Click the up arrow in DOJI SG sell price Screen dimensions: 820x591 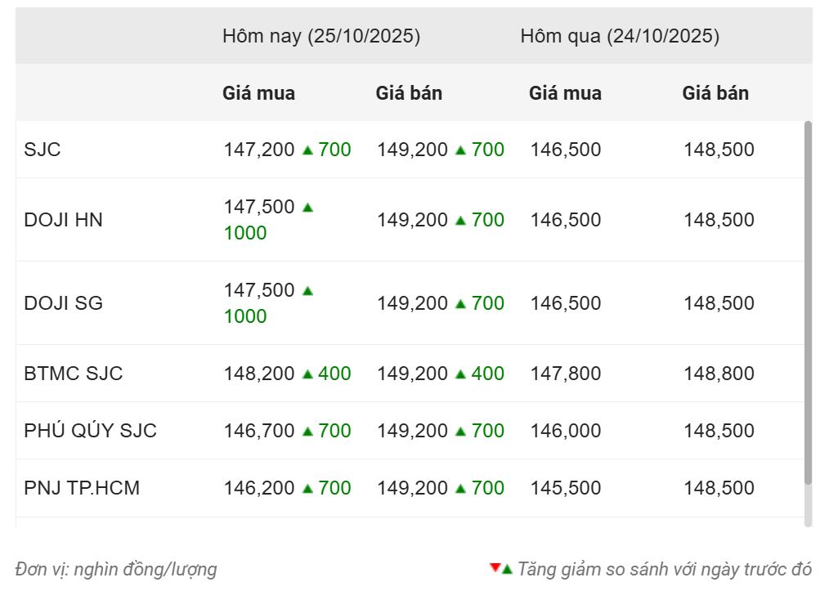(x=460, y=304)
